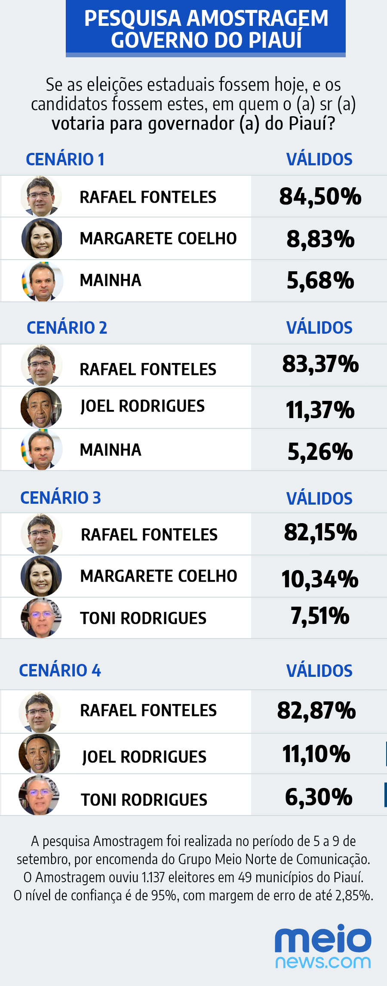
Task: Select Margarete Coelho's photo in Cenário 1
Action: point(42,238)
